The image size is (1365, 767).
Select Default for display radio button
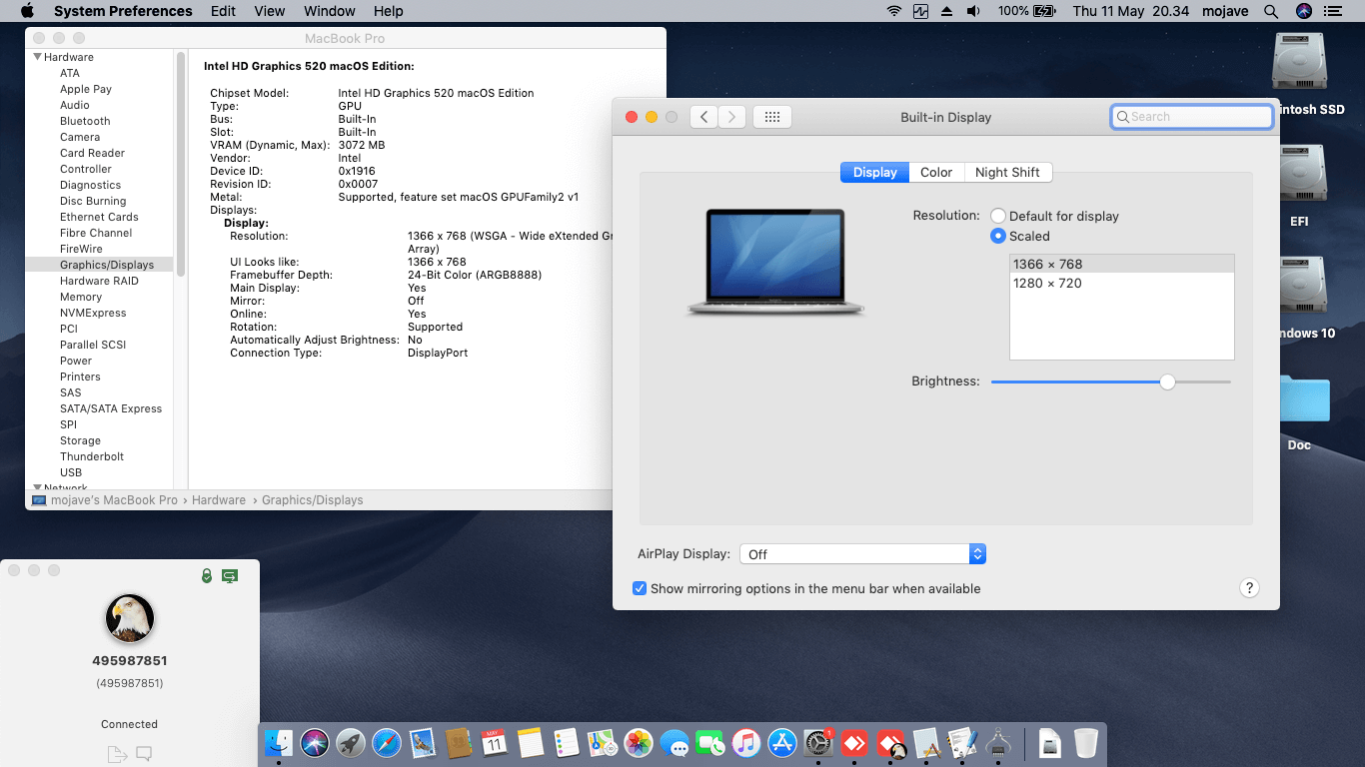coord(998,216)
